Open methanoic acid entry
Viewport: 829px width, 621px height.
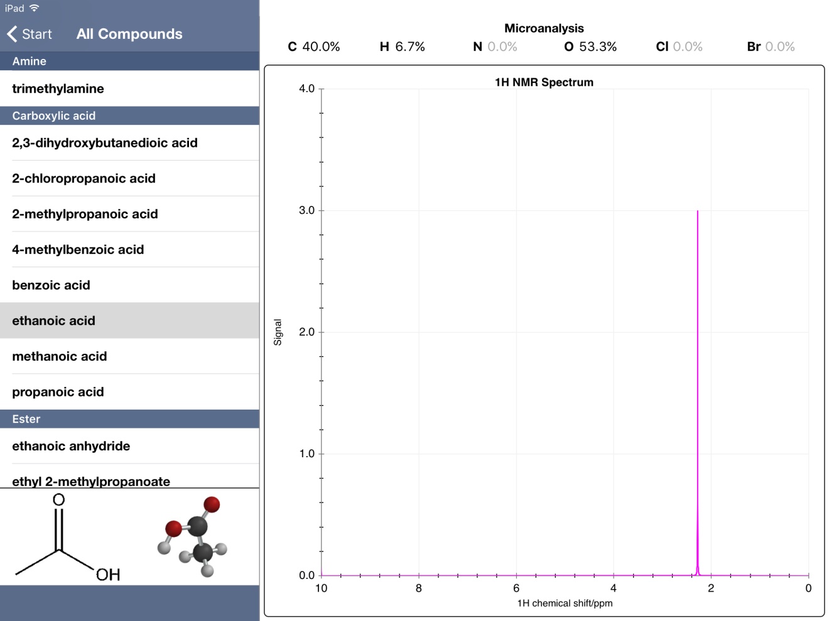click(x=59, y=356)
